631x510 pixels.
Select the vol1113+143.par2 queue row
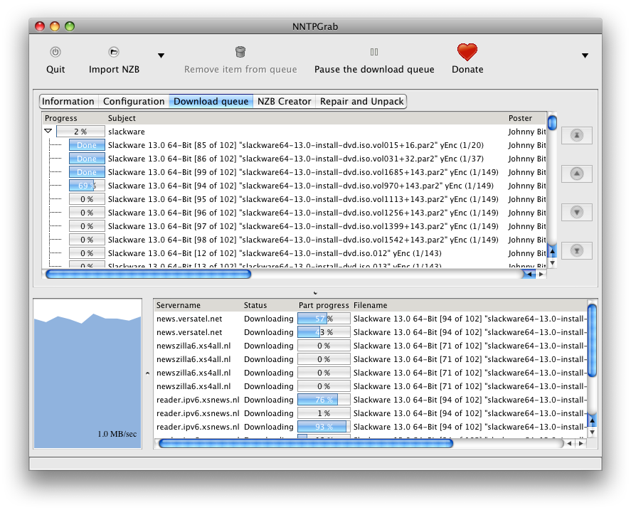[x=306, y=199]
